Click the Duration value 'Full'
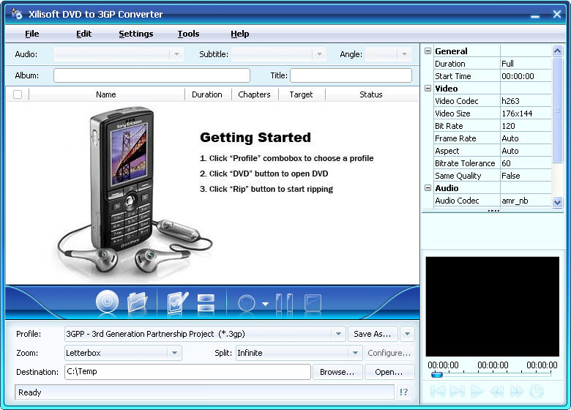This screenshot has width=571, height=410. (x=507, y=64)
